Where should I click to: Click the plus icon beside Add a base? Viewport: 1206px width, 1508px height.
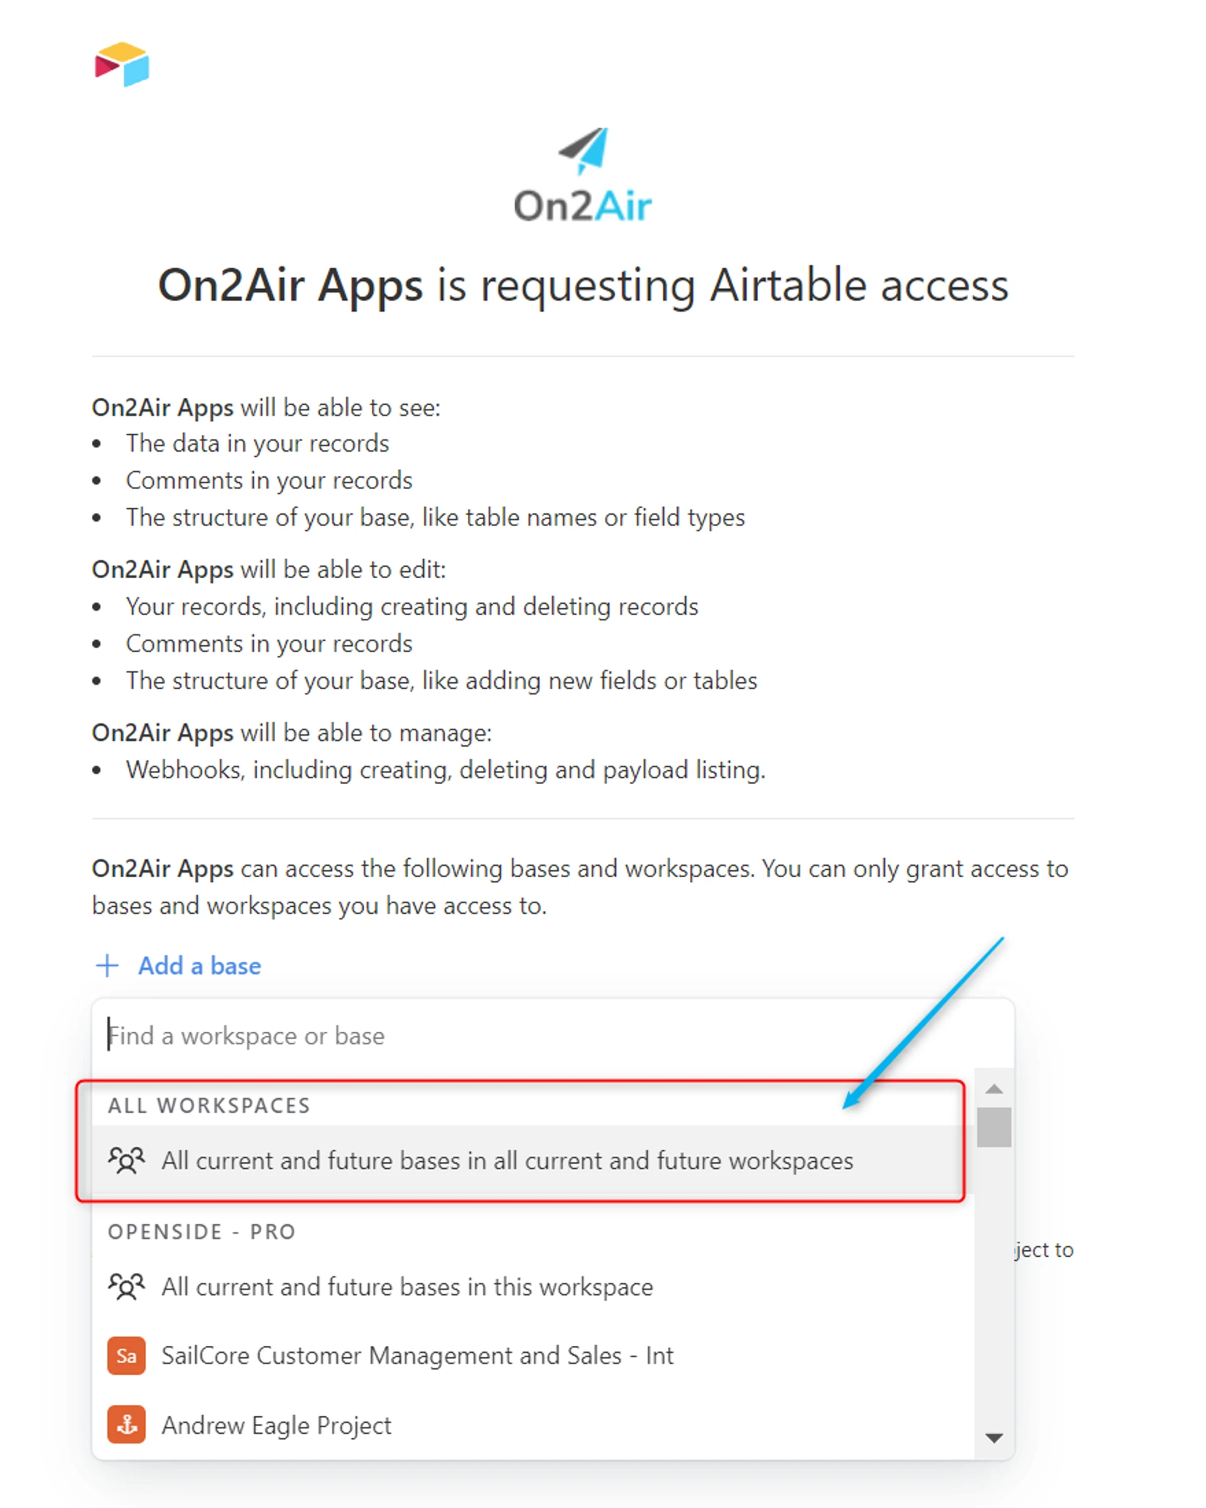107,966
